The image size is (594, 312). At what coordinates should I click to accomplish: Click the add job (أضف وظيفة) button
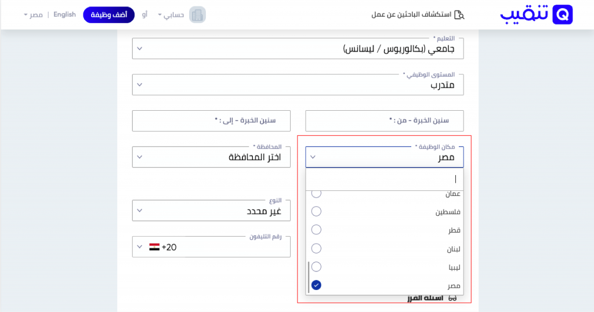pos(108,14)
